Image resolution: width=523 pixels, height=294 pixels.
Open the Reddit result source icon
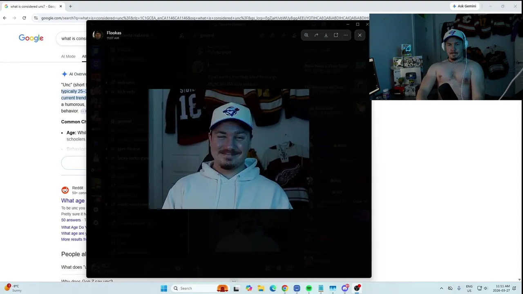click(x=65, y=190)
